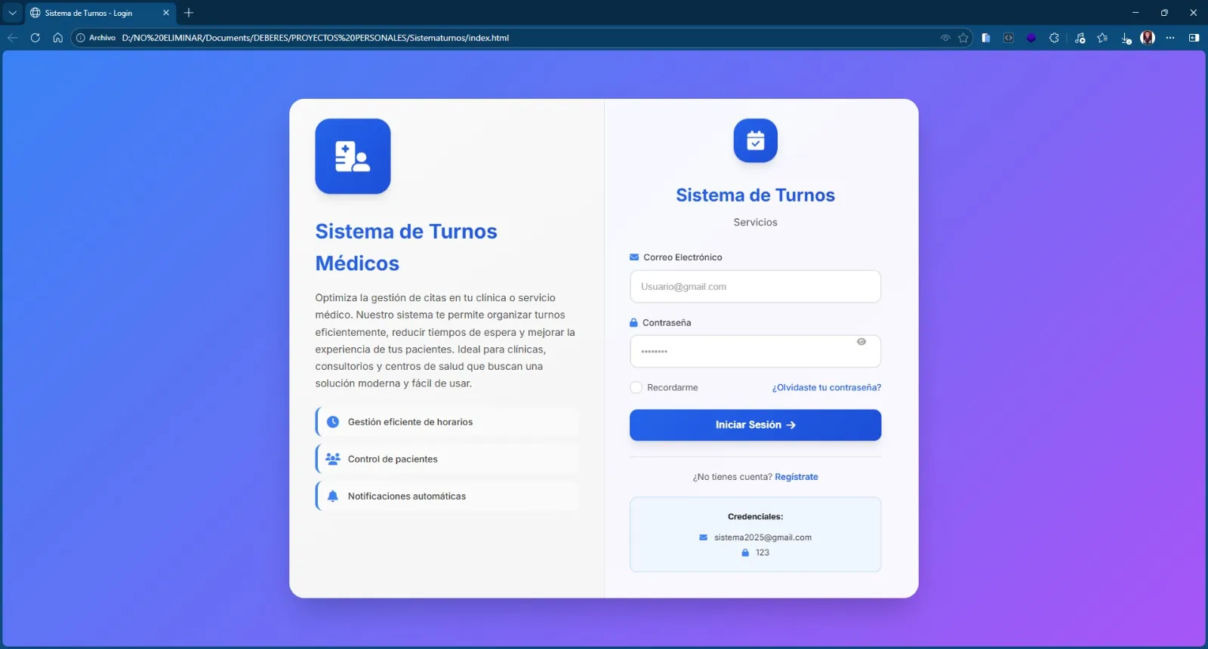
Task: Click the tracking prevention eye icon in address bar
Action: click(x=945, y=38)
